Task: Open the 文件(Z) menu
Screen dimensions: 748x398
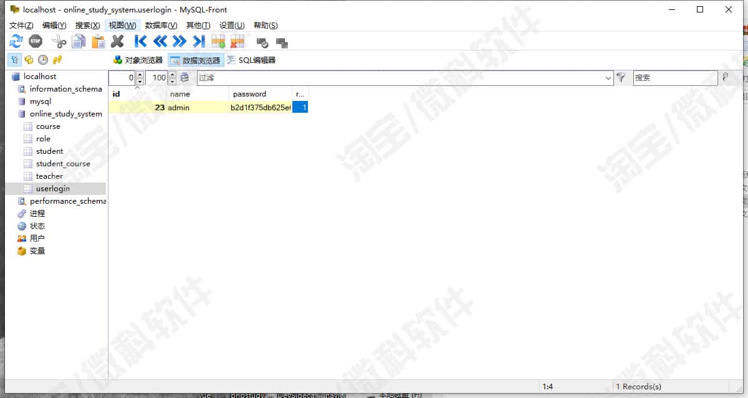Action: tap(21, 26)
